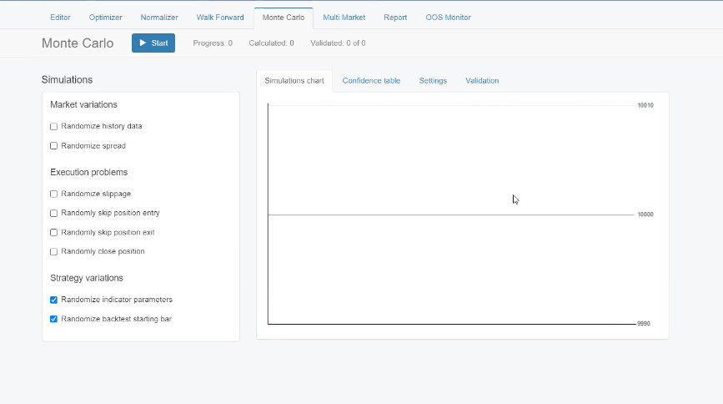Viewport: 723px width, 404px height.
Task: Click the Start button with play icon
Action: click(x=153, y=43)
